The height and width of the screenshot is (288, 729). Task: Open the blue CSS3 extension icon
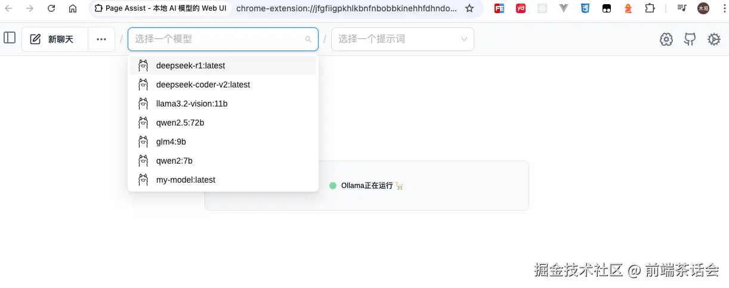(585, 8)
